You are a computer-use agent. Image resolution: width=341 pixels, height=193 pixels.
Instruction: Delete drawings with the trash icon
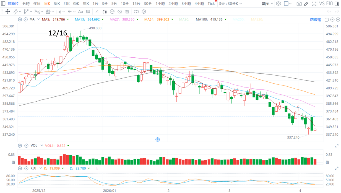(x=127, y=12)
